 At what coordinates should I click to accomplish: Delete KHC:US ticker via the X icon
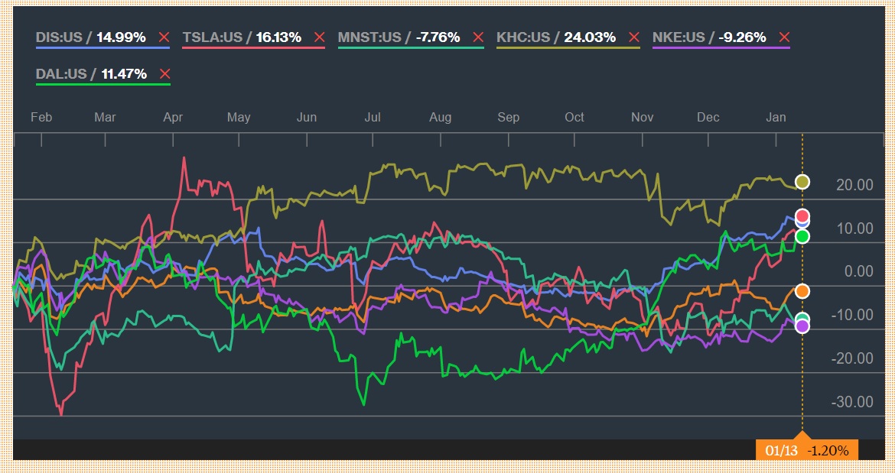click(x=634, y=37)
